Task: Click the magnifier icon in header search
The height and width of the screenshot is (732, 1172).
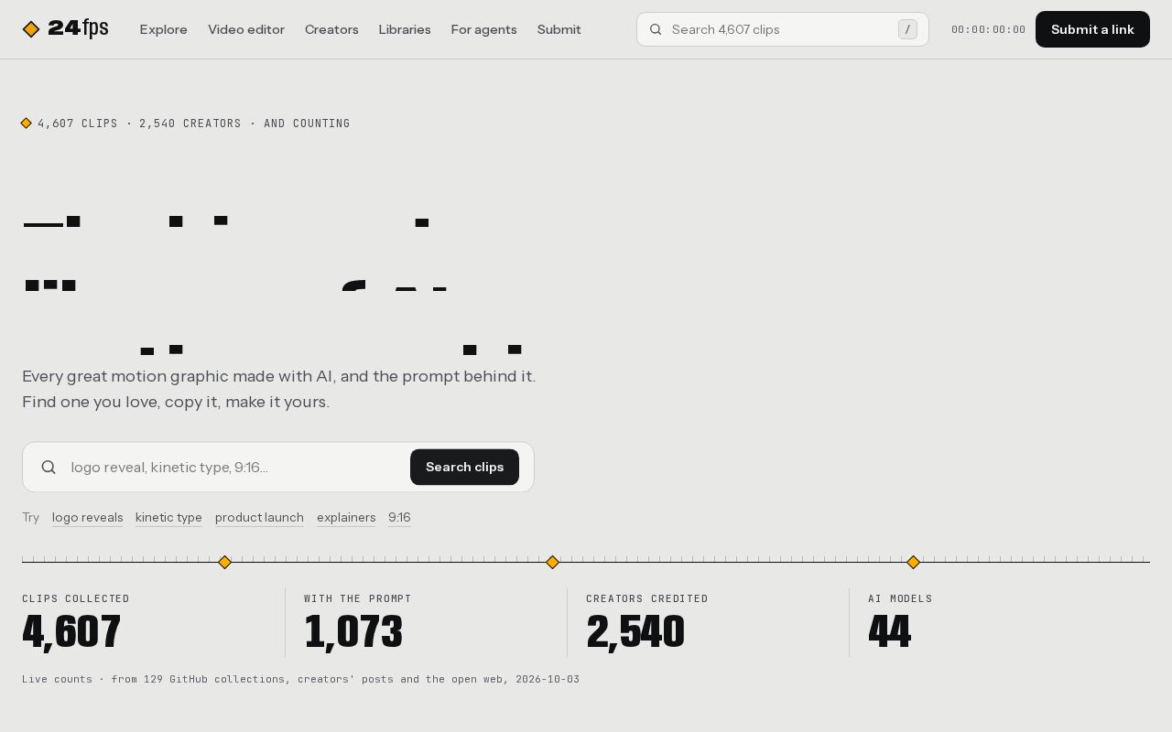Action: pos(656,29)
